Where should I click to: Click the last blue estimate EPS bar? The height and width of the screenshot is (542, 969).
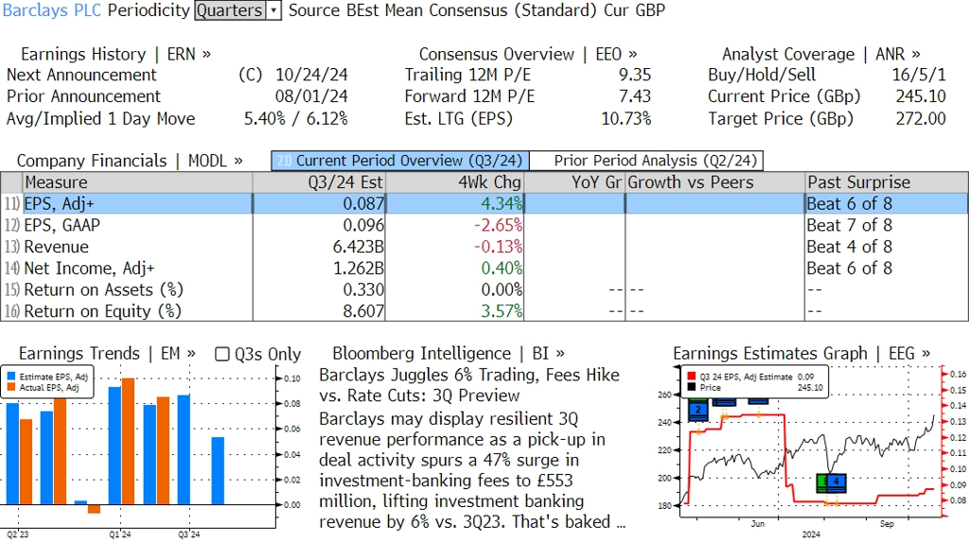pyautogui.click(x=218, y=471)
